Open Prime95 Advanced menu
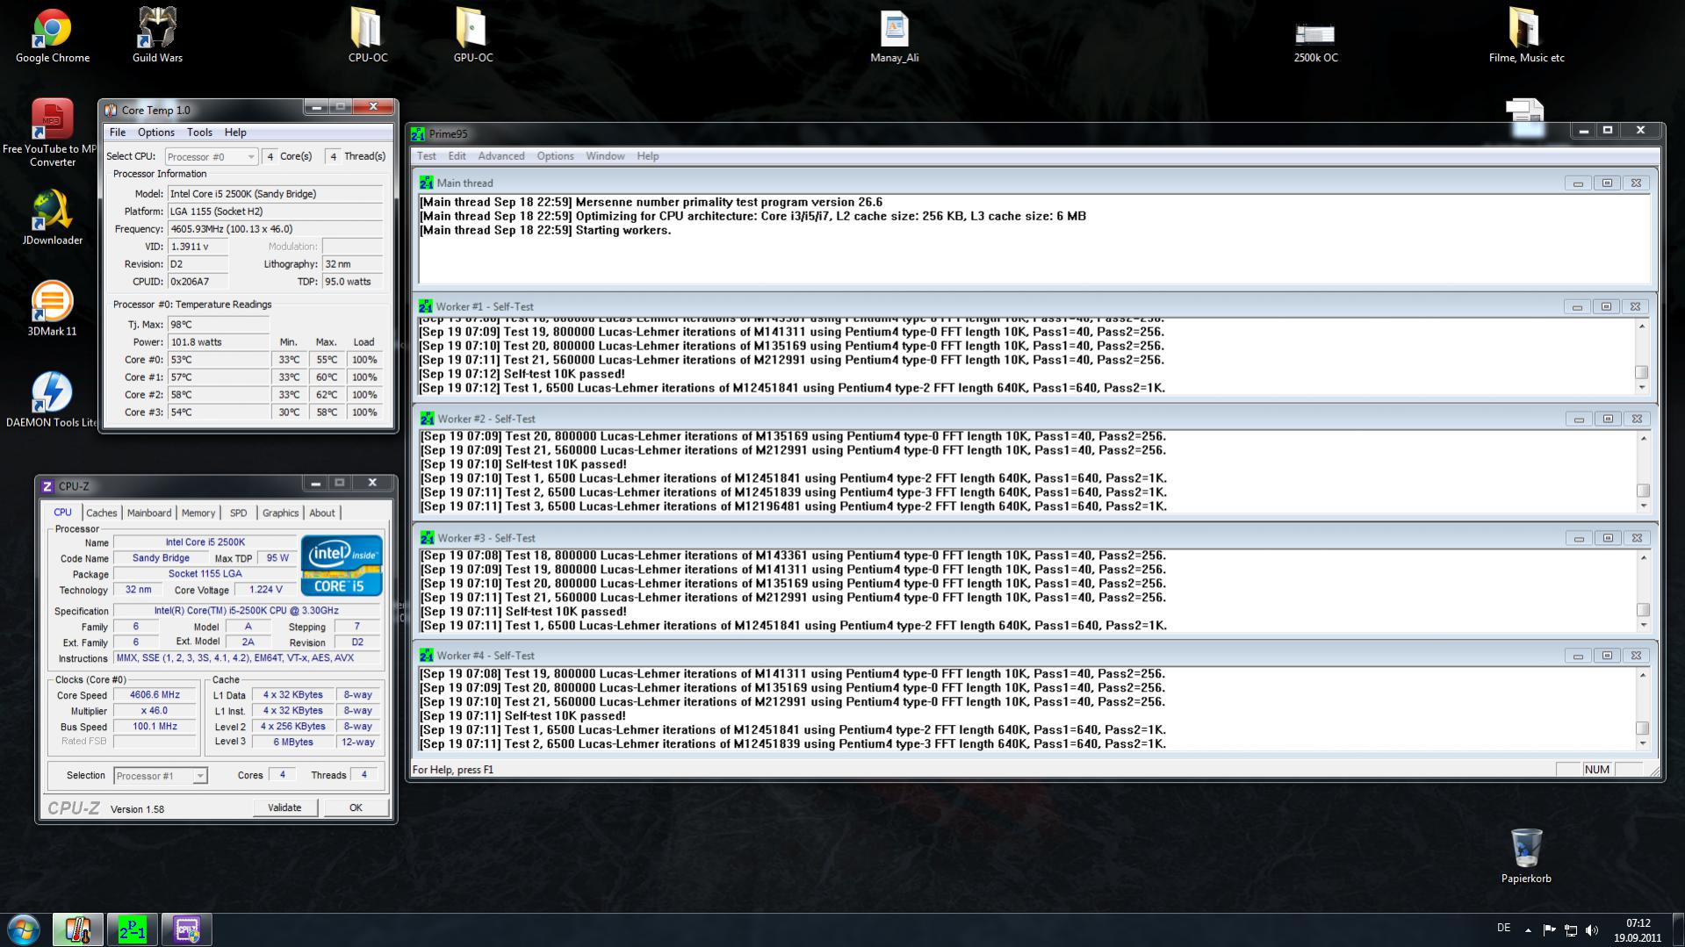 click(501, 156)
